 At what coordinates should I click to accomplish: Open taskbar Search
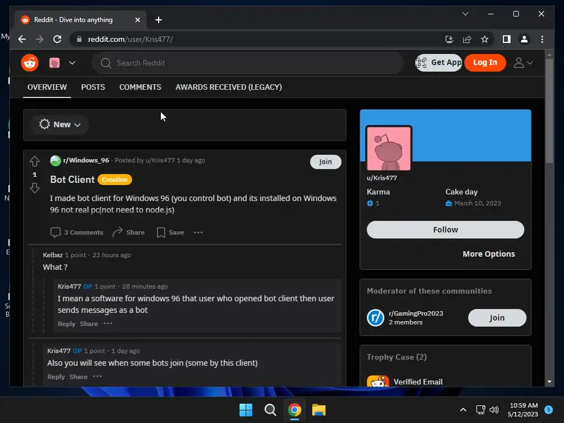pos(270,410)
